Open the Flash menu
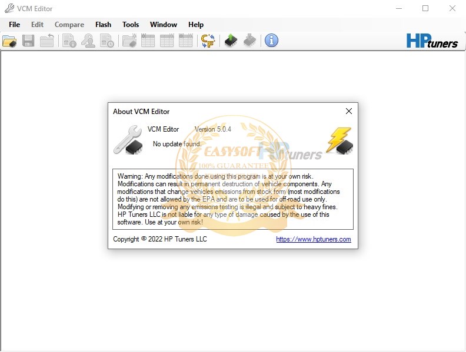466x352 pixels. coord(103,25)
